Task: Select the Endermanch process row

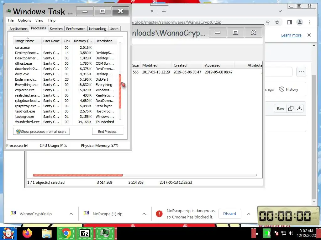Action: point(65,79)
